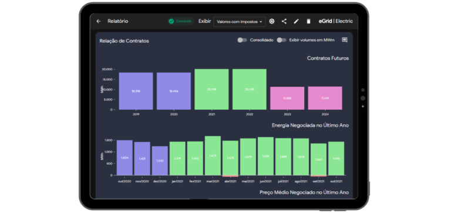The height and width of the screenshot is (213, 451).
Task: Click the nov/2020 bar with 1.421
Action: (142, 159)
